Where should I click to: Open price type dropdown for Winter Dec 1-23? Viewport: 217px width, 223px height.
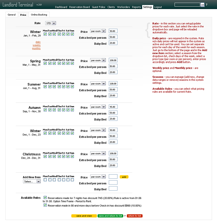[x=98, y=130]
